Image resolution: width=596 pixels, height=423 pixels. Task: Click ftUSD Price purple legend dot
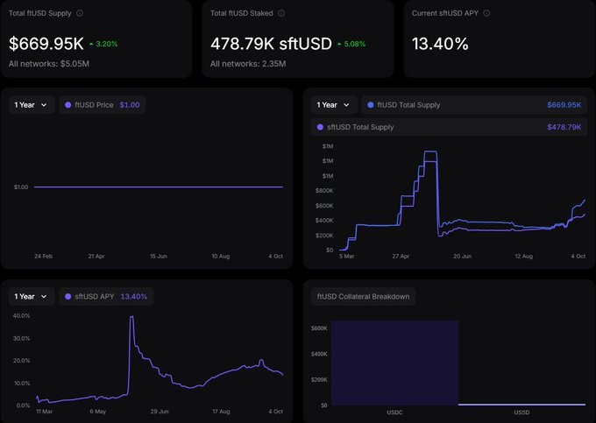68,105
